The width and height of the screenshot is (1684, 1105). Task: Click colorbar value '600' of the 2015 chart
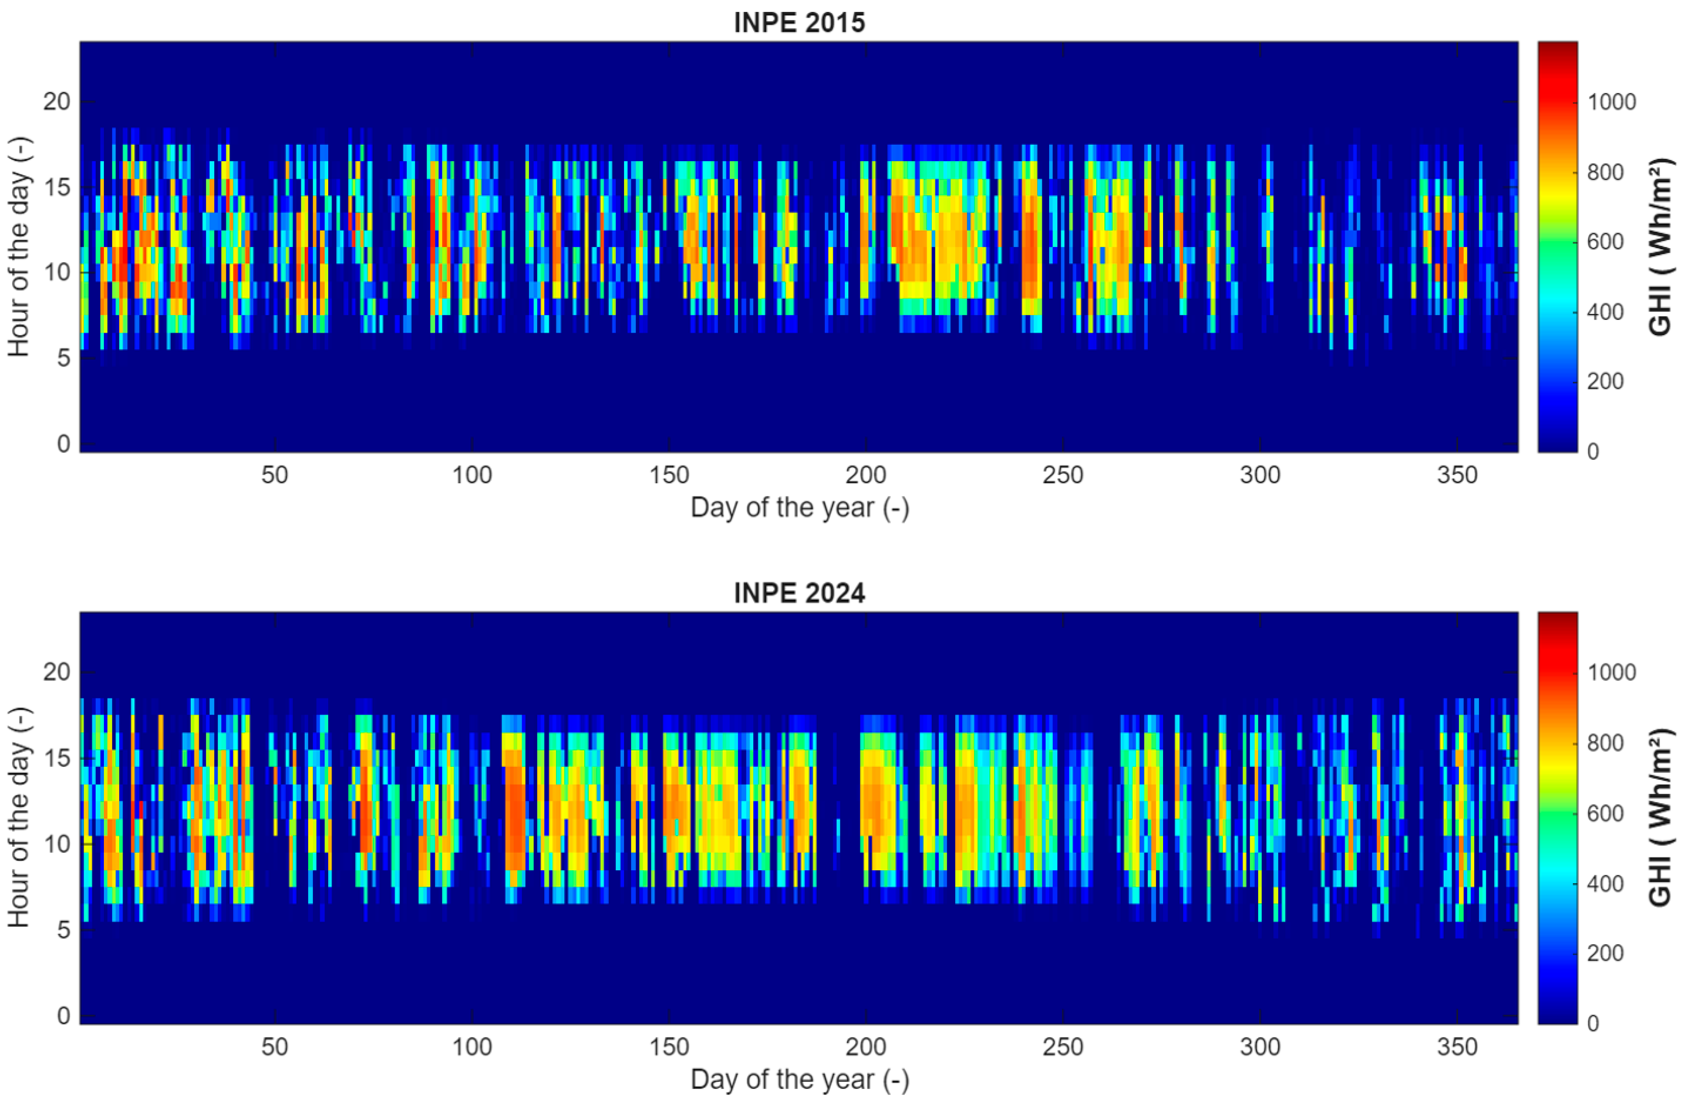(1606, 242)
